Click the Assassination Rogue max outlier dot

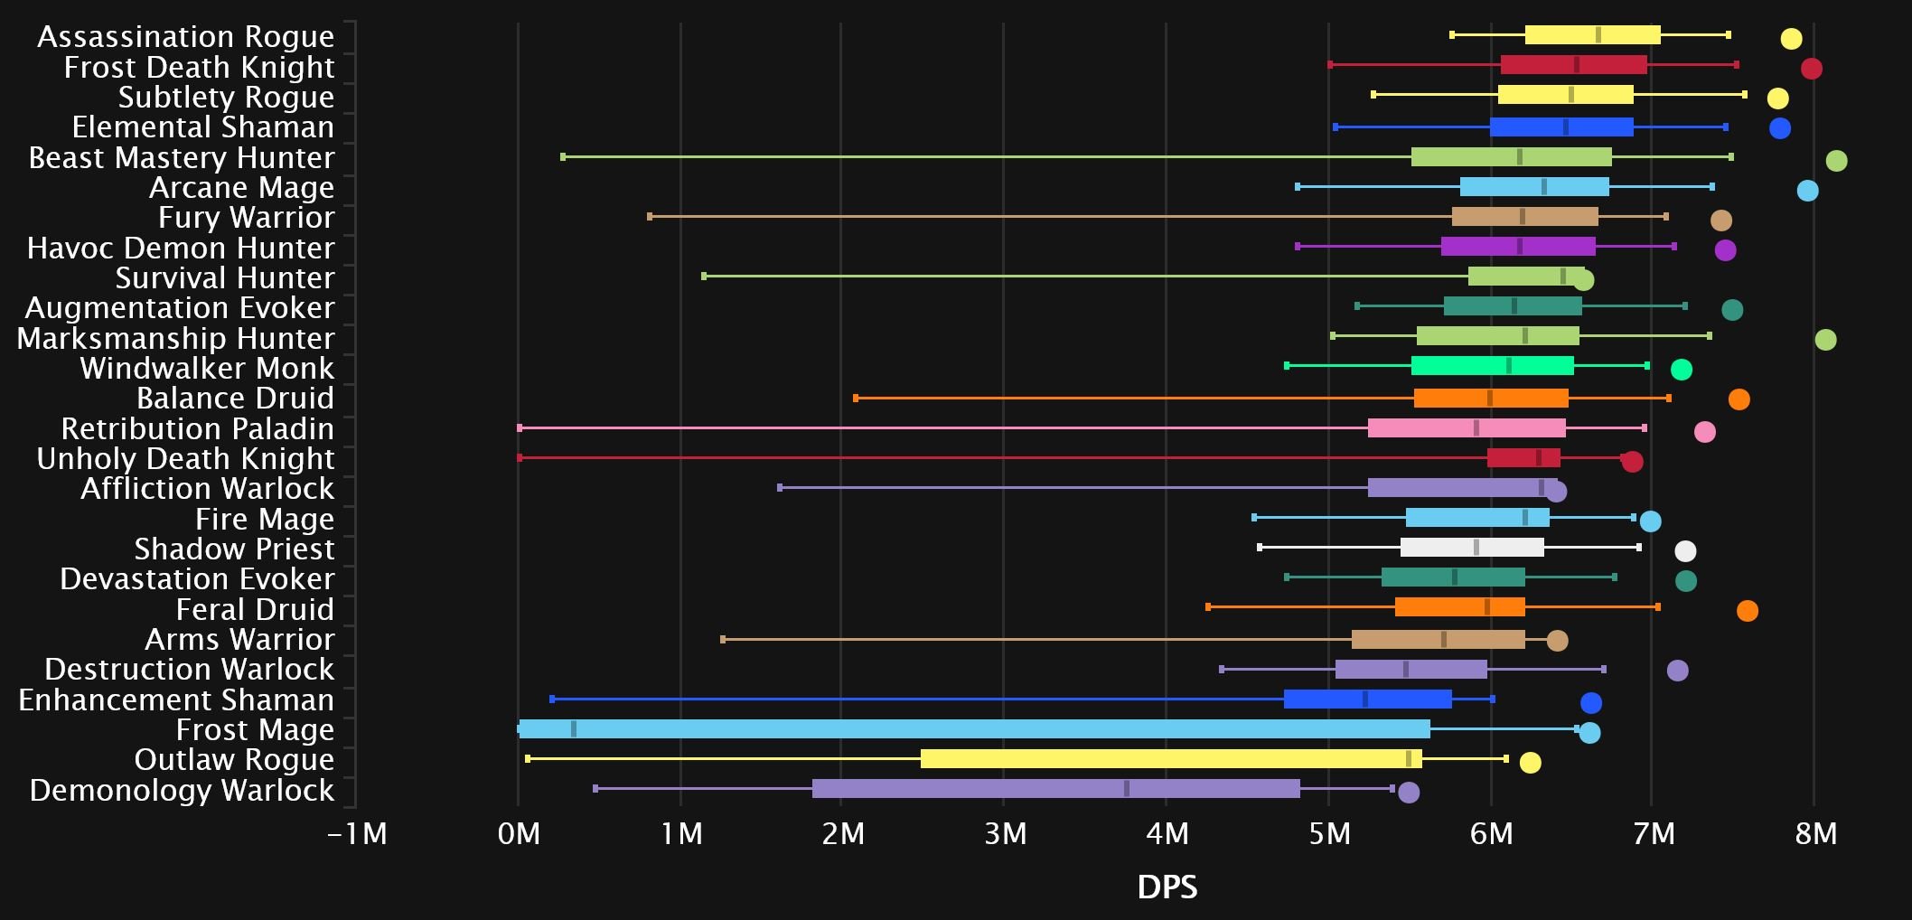tap(1791, 39)
